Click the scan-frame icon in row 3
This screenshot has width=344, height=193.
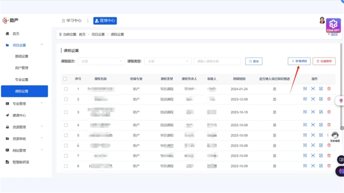[x=313, y=112]
